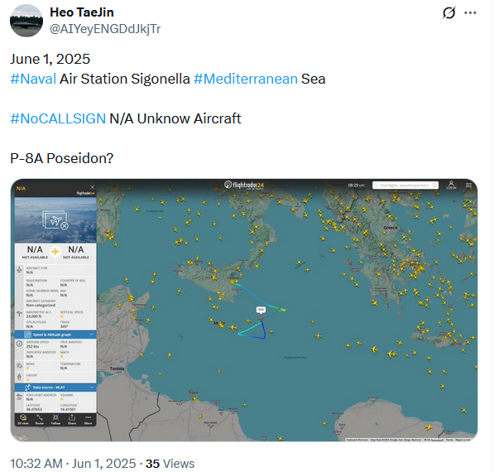Open the Flightradar24 hamburger menu
The width and height of the screenshot is (499, 472).
pos(468,185)
